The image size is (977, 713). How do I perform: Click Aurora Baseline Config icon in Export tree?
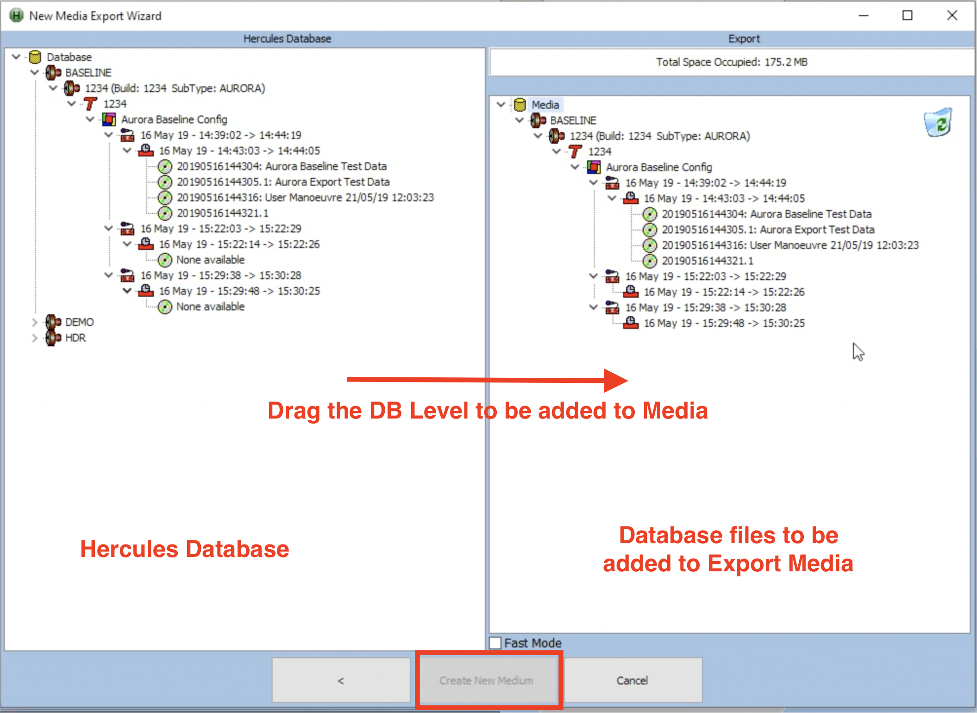point(594,167)
